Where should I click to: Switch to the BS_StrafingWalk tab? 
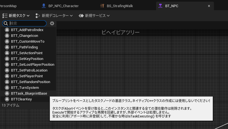(x=116, y=6)
